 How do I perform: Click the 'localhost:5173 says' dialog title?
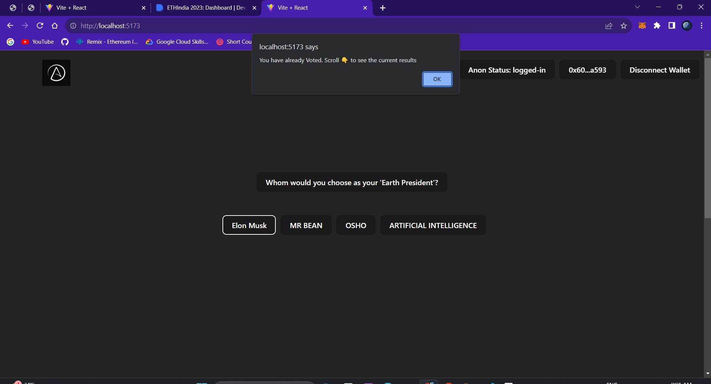288,47
